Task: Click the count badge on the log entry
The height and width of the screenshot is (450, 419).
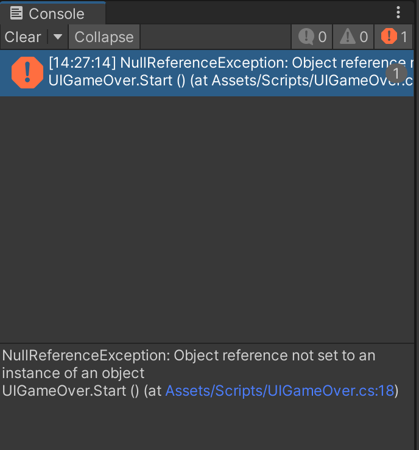Action: pyautogui.click(x=396, y=73)
